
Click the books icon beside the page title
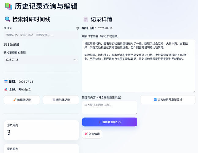[9, 6]
